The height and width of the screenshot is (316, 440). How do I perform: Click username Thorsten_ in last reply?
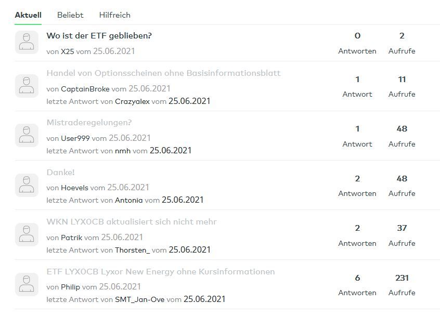(132, 250)
